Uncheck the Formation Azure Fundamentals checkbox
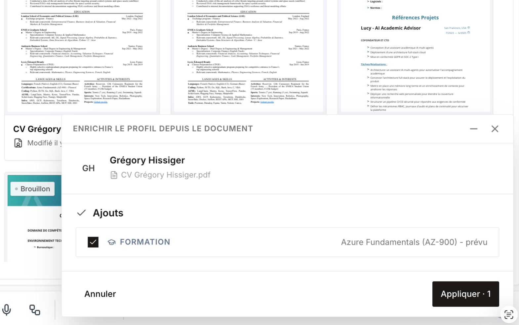Screen dimensions: 519x325 (93, 242)
